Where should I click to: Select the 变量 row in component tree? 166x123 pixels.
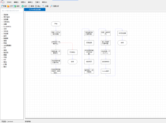point(5,24)
